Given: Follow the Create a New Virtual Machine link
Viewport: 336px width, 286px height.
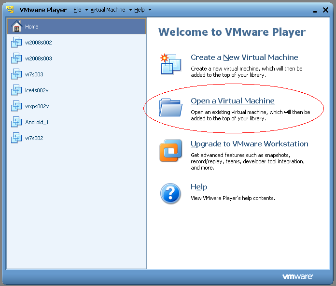Looking at the screenshot, I should coord(244,57).
